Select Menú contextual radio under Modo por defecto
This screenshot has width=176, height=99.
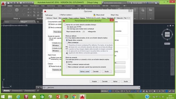click(67, 43)
